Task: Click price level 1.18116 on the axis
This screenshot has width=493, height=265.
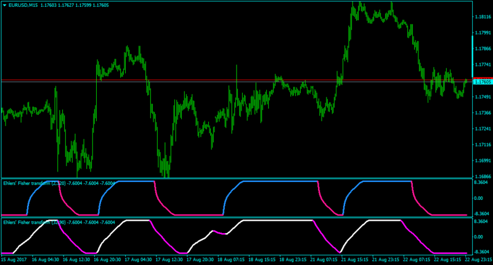Action: pyautogui.click(x=483, y=17)
